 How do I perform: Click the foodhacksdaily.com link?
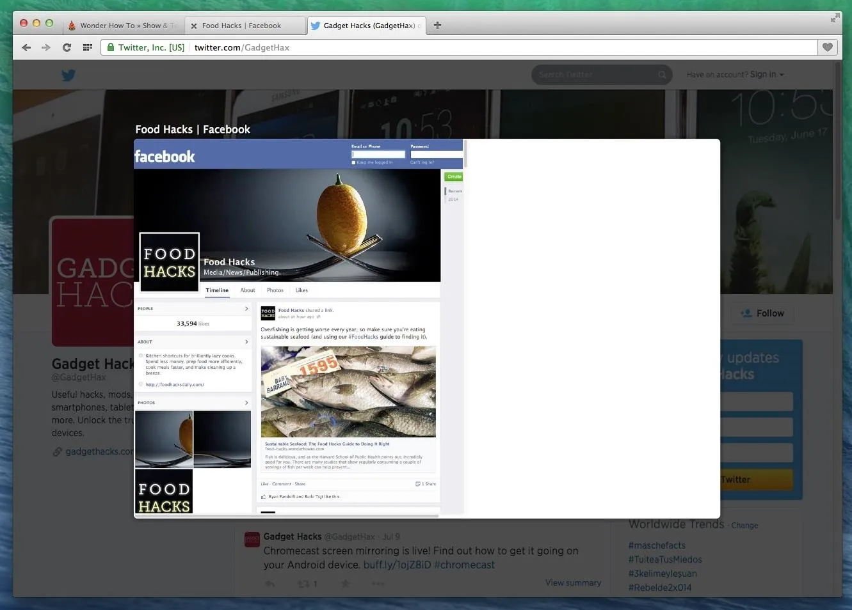pyautogui.click(x=175, y=385)
